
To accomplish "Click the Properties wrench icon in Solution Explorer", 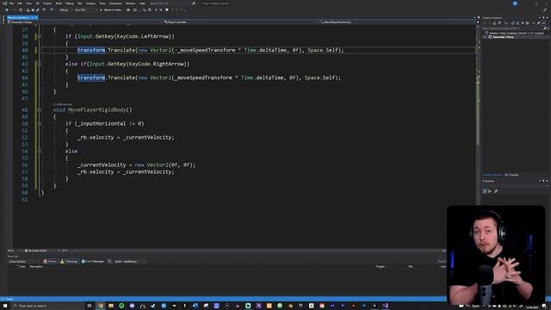I will tap(538, 23).
